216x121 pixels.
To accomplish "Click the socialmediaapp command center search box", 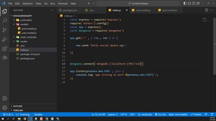I will (138, 3).
